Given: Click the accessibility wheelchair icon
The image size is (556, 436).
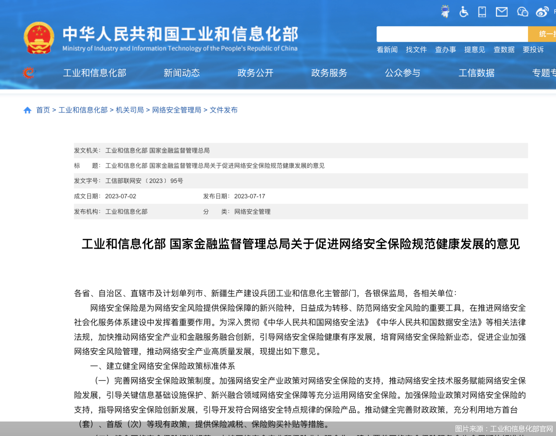Looking at the screenshot, I should (463, 12).
